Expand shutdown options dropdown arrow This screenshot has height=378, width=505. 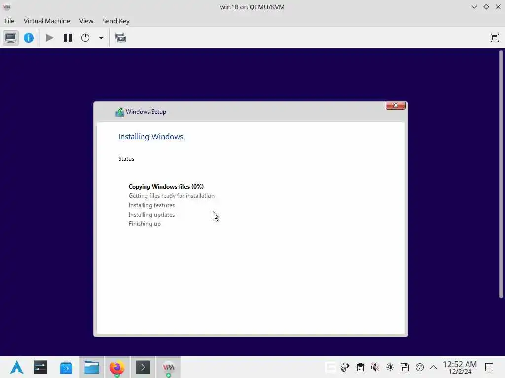coord(101,38)
